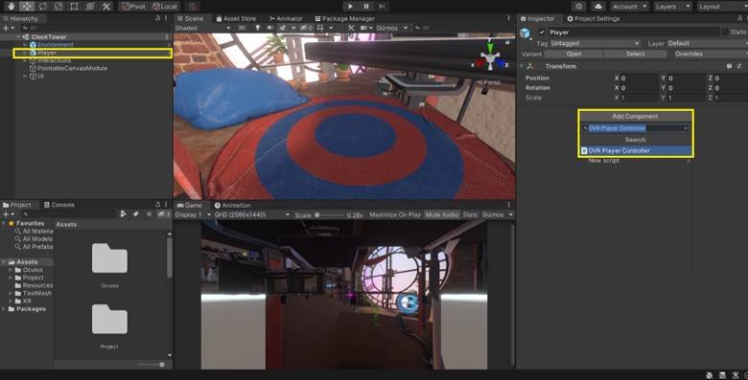748x380 pixels.
Task: Adjust the Game view Scale slider
Action: click(330, 215)
